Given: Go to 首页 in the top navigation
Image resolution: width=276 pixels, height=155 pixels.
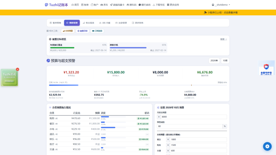Looking at the screenshot, I should [75, 5].
